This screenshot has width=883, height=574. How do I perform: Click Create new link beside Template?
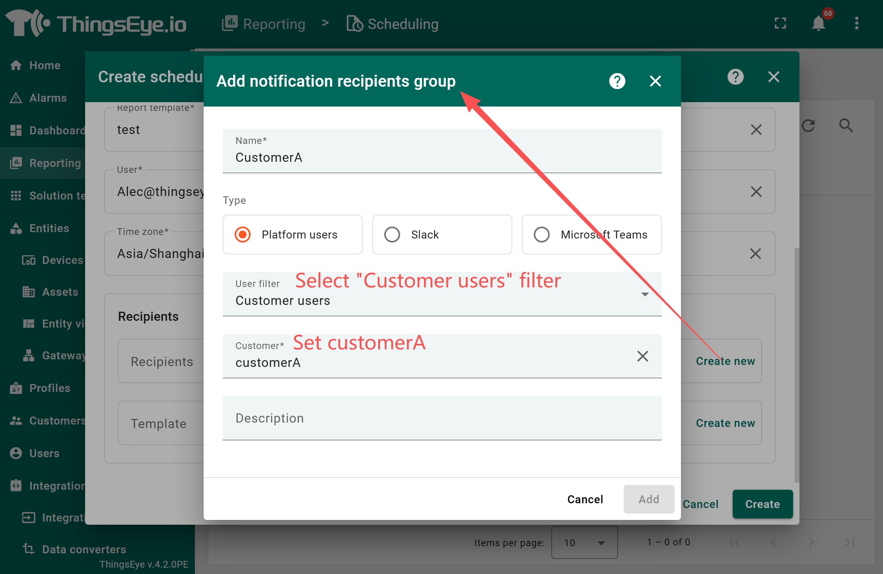(725, 423)
